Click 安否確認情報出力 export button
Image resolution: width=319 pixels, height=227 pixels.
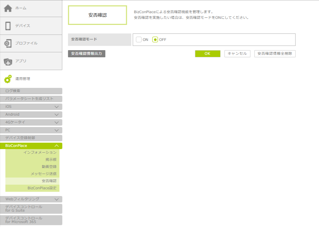point(86,54)
